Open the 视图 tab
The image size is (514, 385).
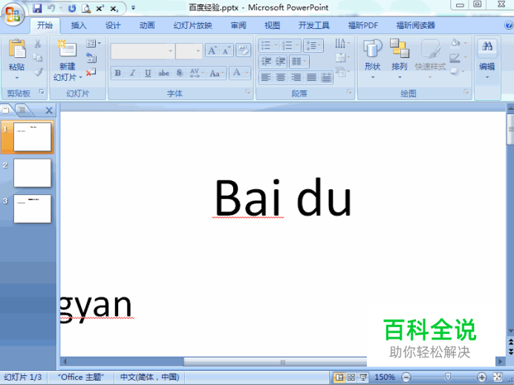point(273,25)
